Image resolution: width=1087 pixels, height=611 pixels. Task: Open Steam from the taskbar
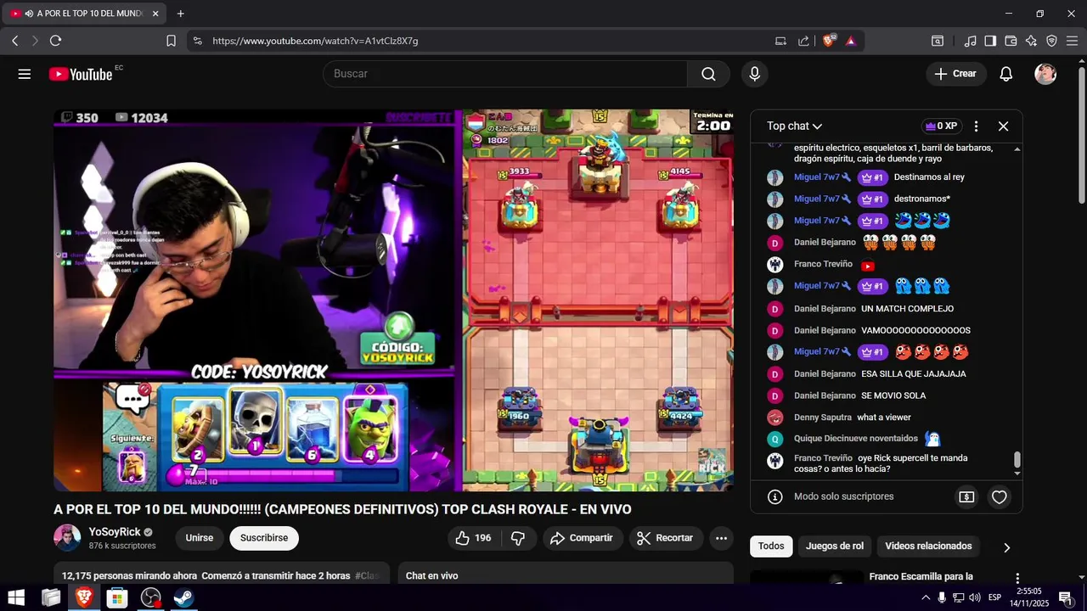183,597
